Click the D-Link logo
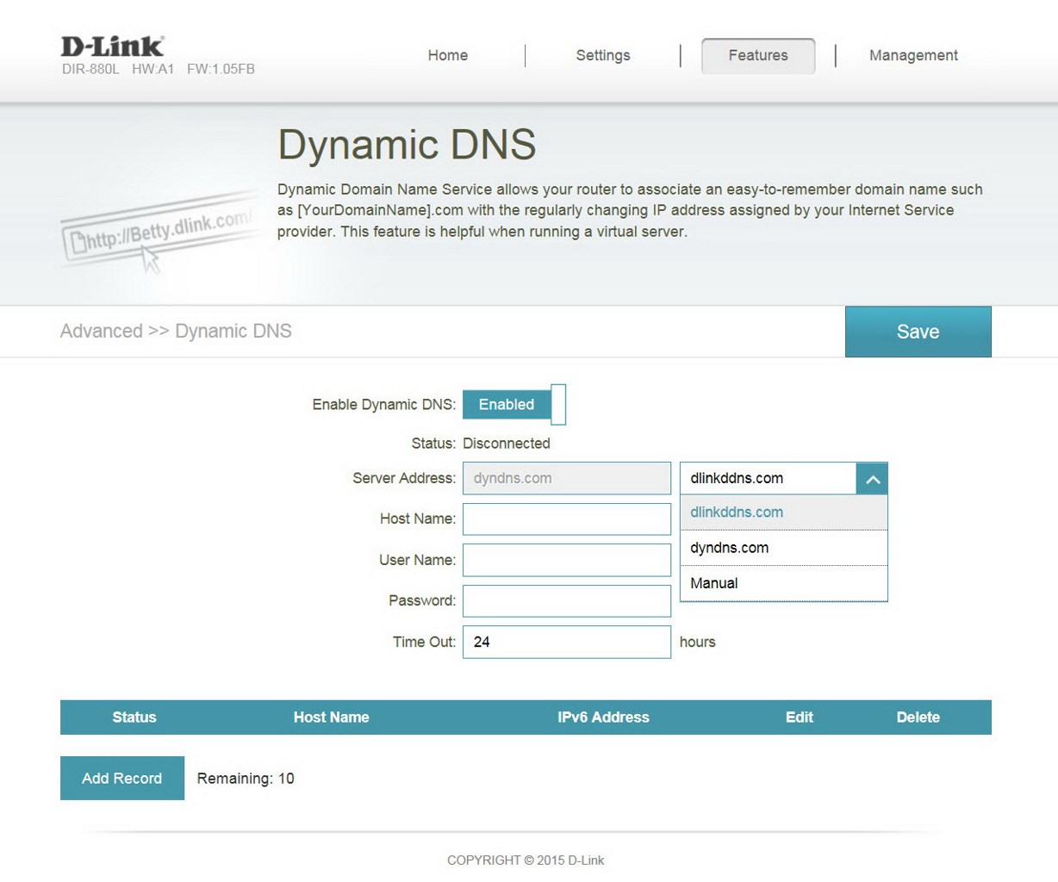Image resolution: width=1058 pixels, height=882 pixels. tap(112, 47)
